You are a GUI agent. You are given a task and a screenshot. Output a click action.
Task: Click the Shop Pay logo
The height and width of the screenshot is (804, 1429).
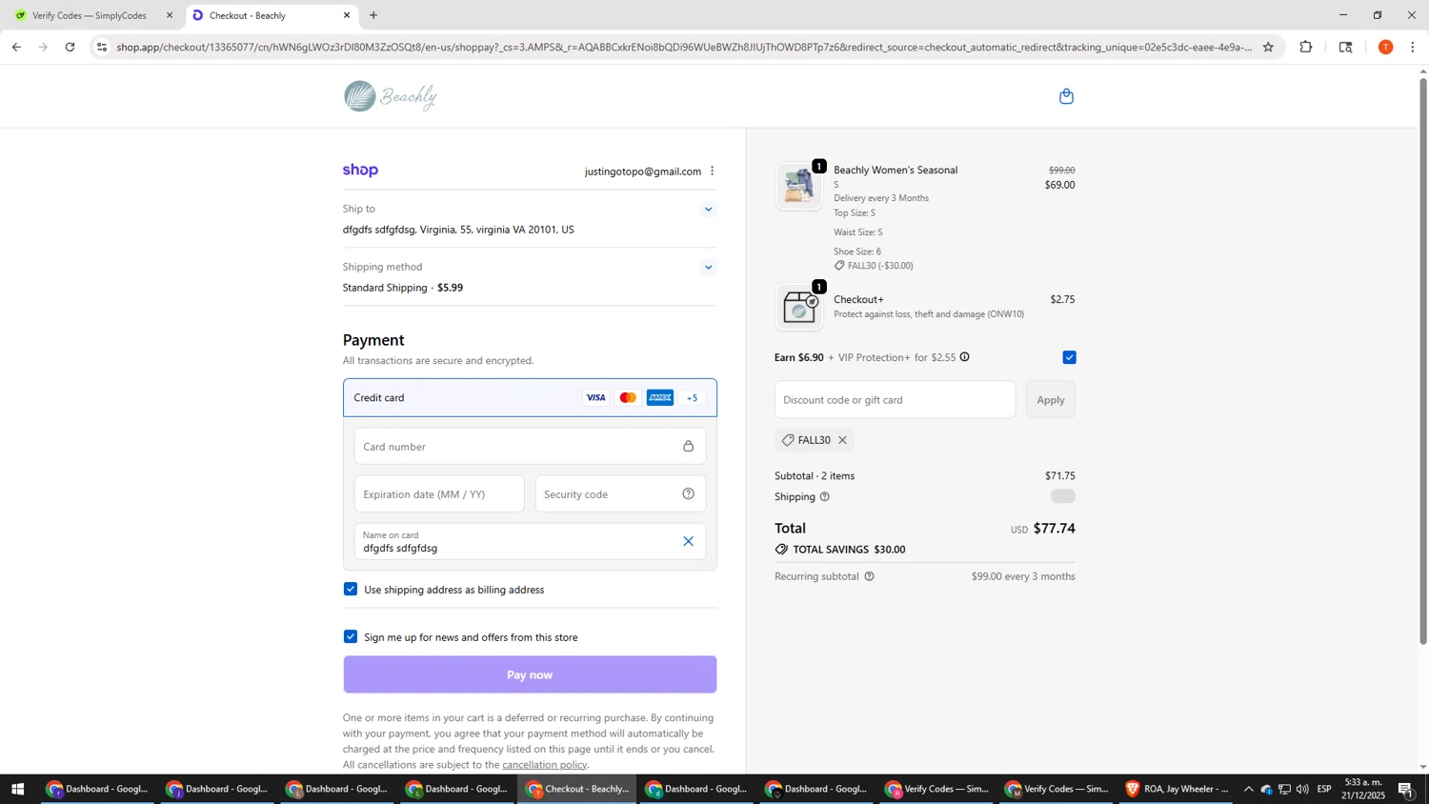point(360,171)
